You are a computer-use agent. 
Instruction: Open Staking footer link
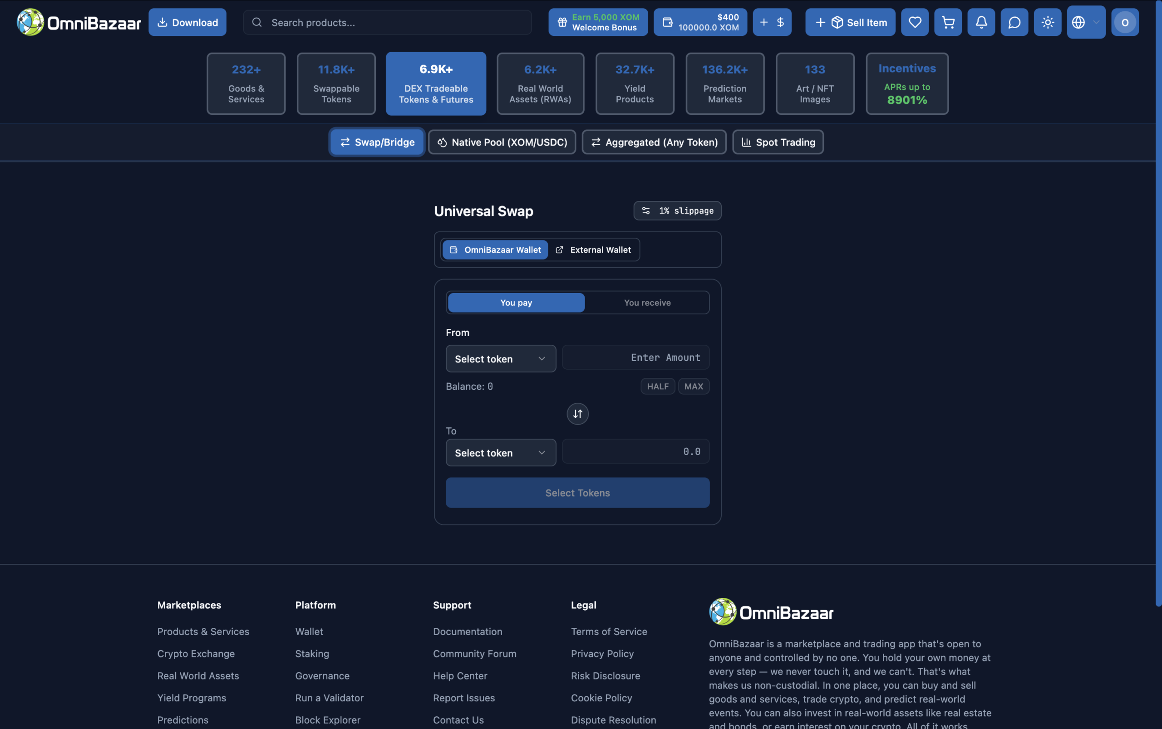[312, 654]
